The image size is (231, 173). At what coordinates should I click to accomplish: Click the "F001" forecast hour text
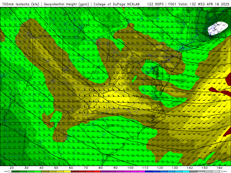[x=172, y=4]
